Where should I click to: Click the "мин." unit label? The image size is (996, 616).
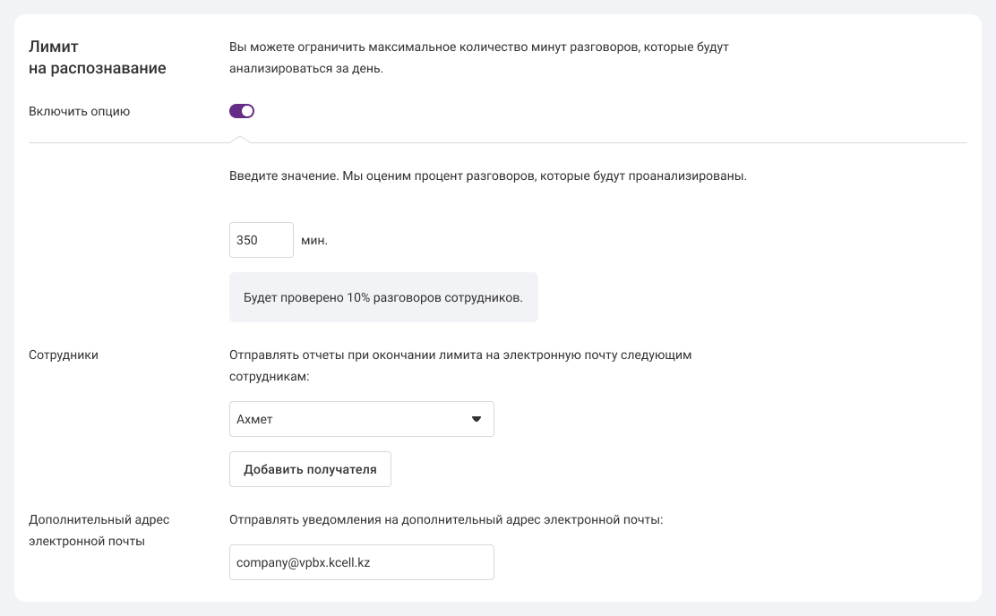(x=314, y=241)
